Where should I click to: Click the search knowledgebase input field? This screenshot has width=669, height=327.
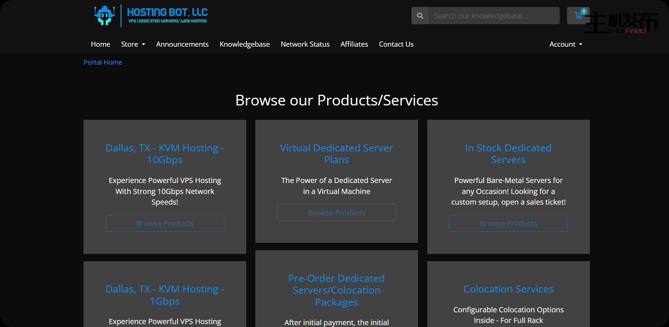(493, 16)
